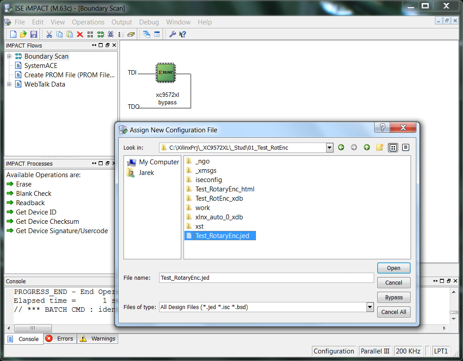Viewport: 463px width, 361px height.
Task: Go forward with grey arrow in dialog
Action: 354,147
